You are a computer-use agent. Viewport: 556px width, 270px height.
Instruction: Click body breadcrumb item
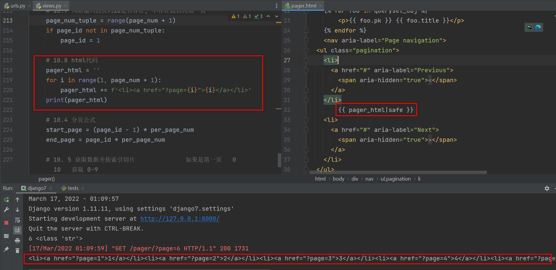[x=339, y=179]
